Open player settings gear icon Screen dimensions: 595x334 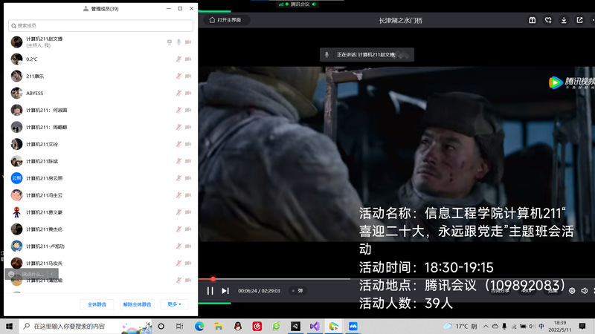coord(572,291)
